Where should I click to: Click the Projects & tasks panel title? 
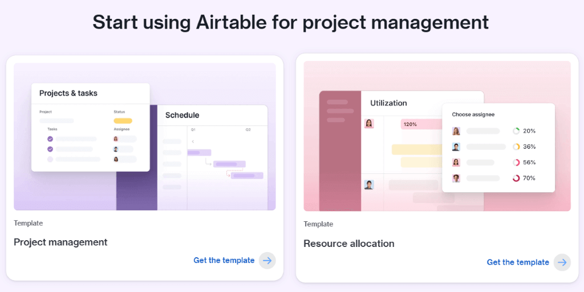click(68, 93)
